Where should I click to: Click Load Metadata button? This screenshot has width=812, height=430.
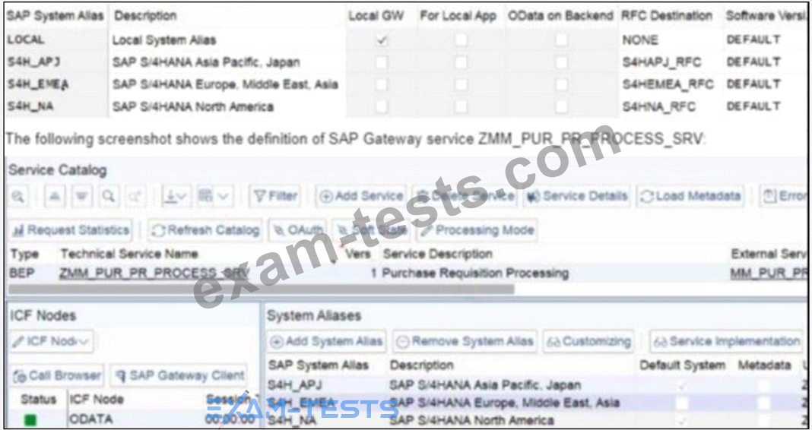click(x=690, y=197)
